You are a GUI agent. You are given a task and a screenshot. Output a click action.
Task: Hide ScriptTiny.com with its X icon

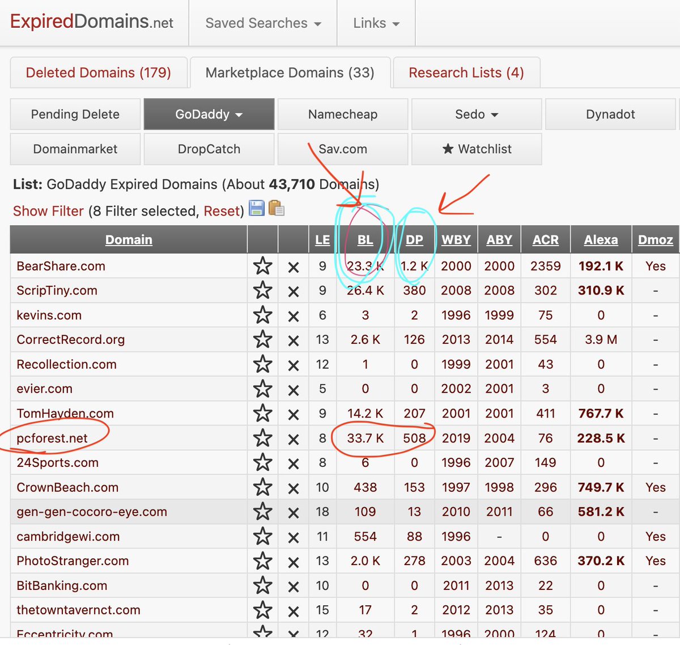(x=294, y=292)
